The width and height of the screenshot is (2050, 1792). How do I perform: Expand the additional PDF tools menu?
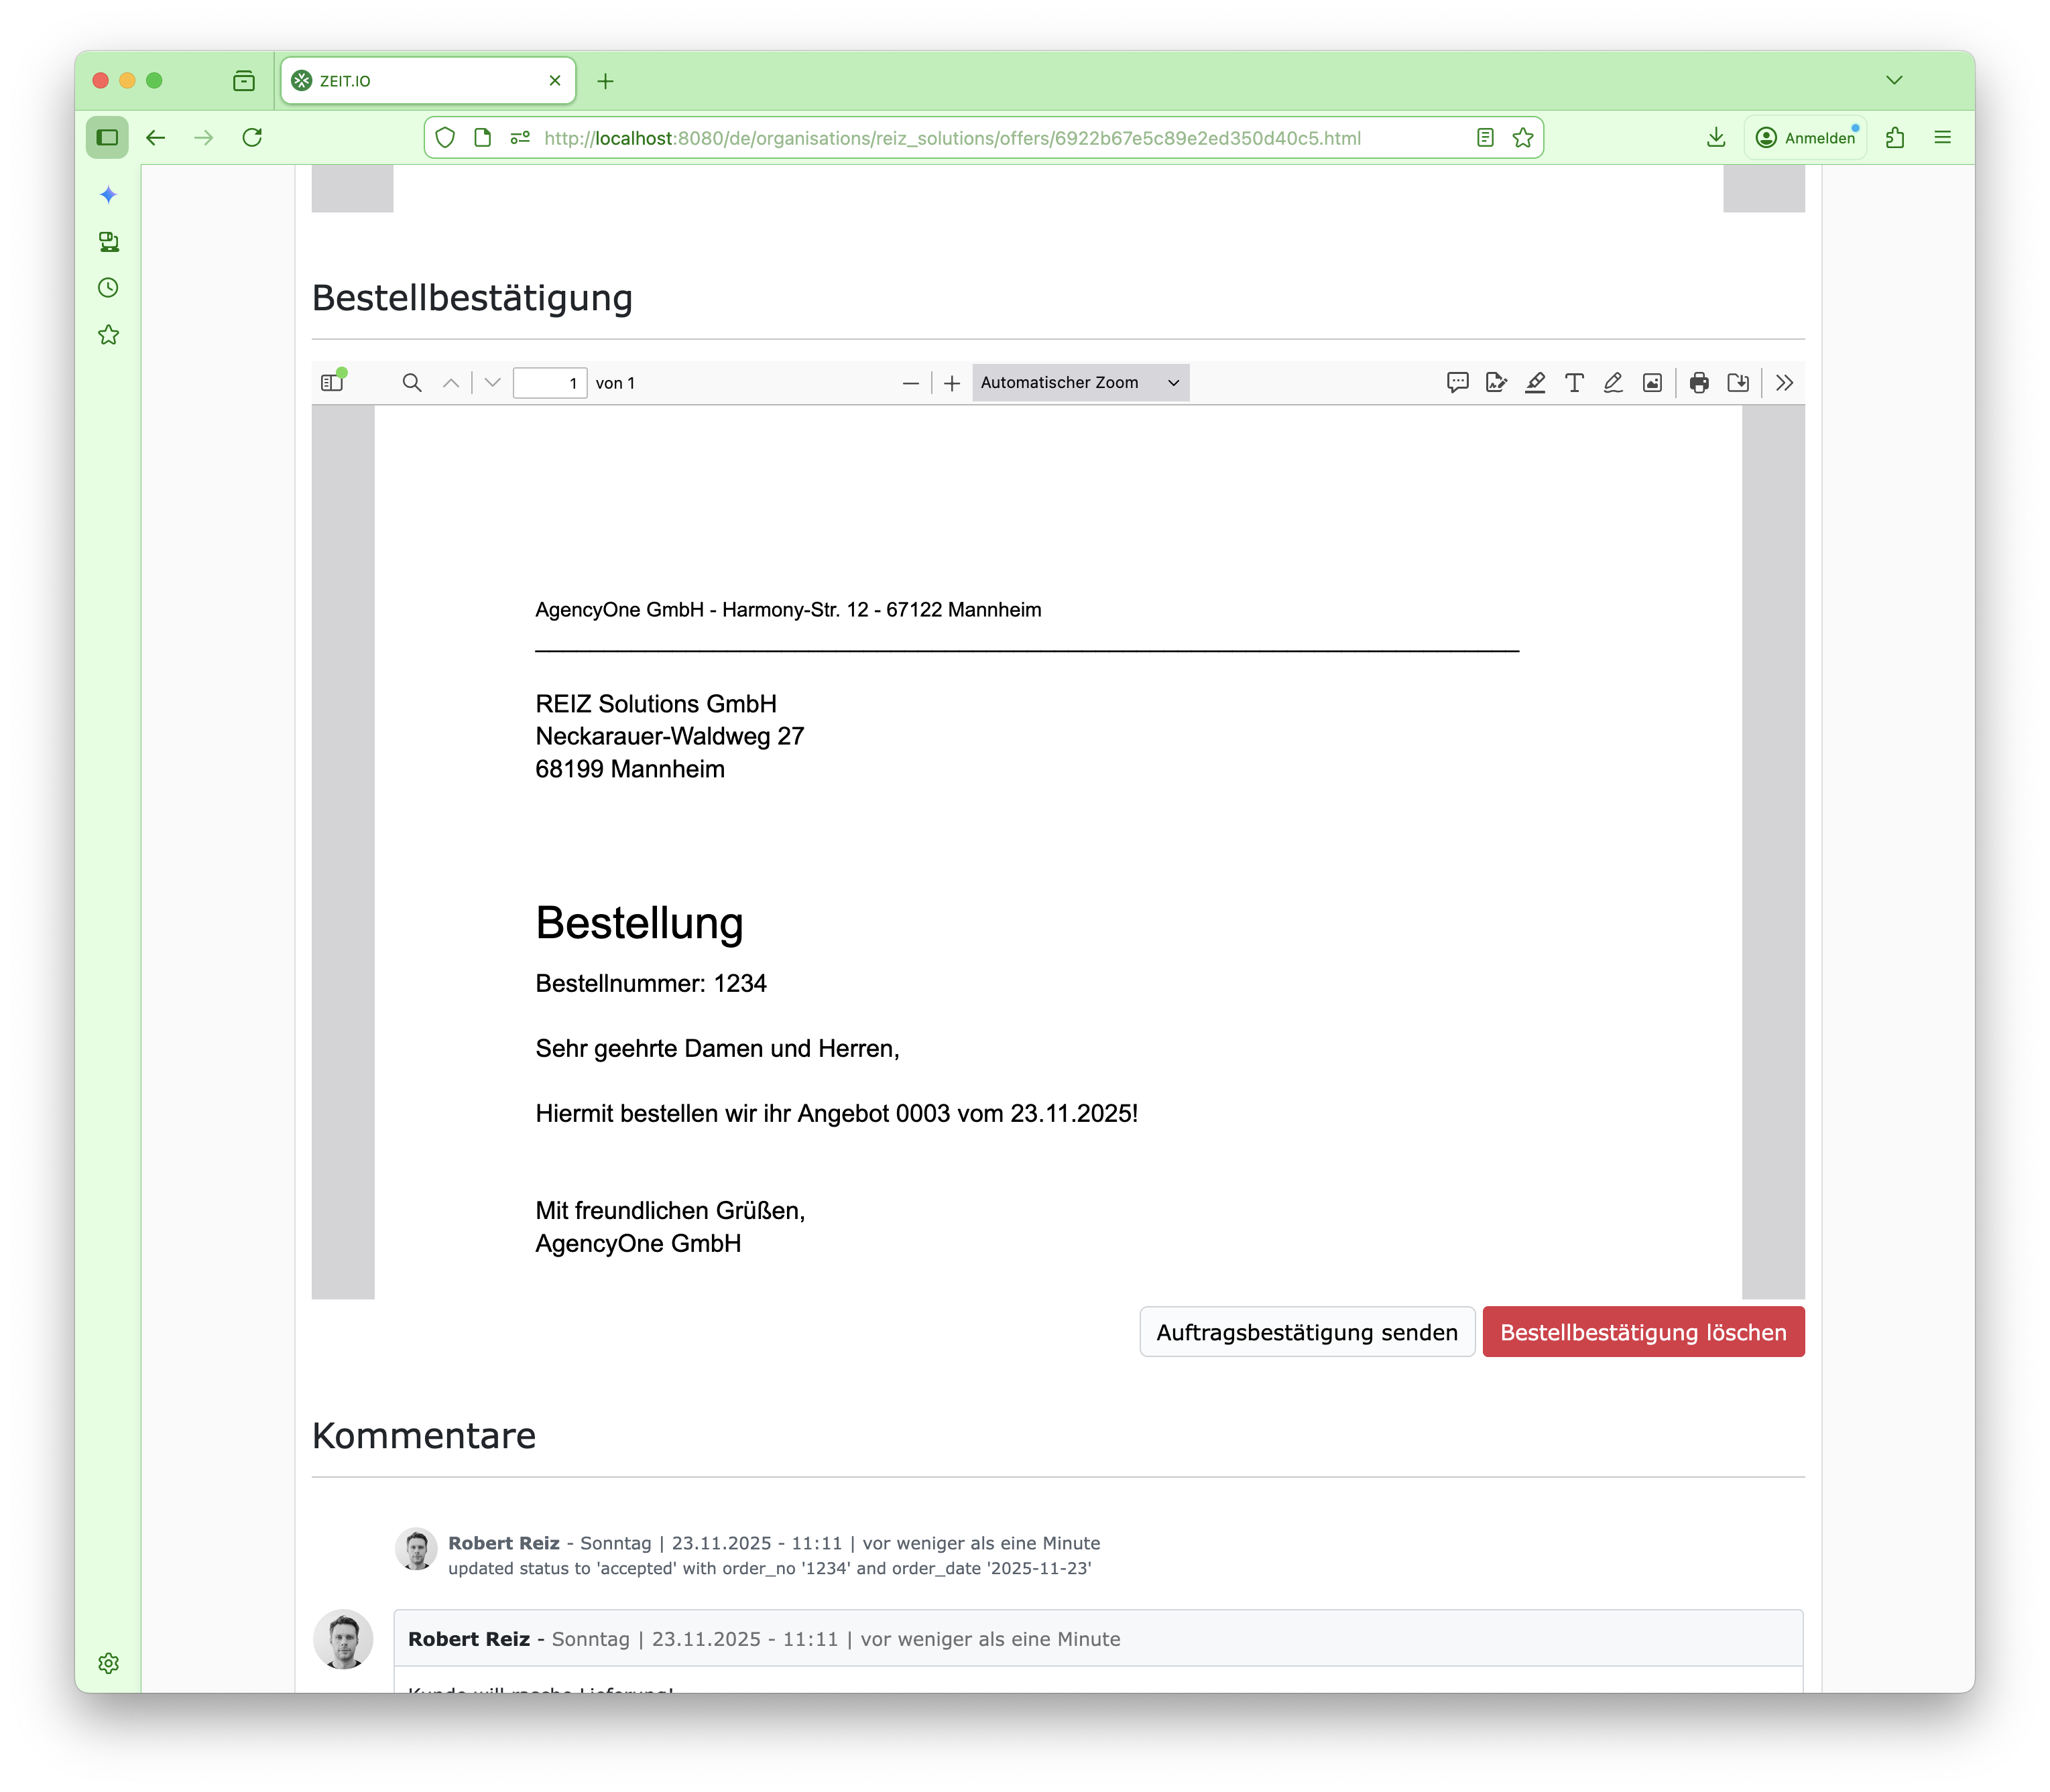pyautogui.click(x=1783, y=382)
